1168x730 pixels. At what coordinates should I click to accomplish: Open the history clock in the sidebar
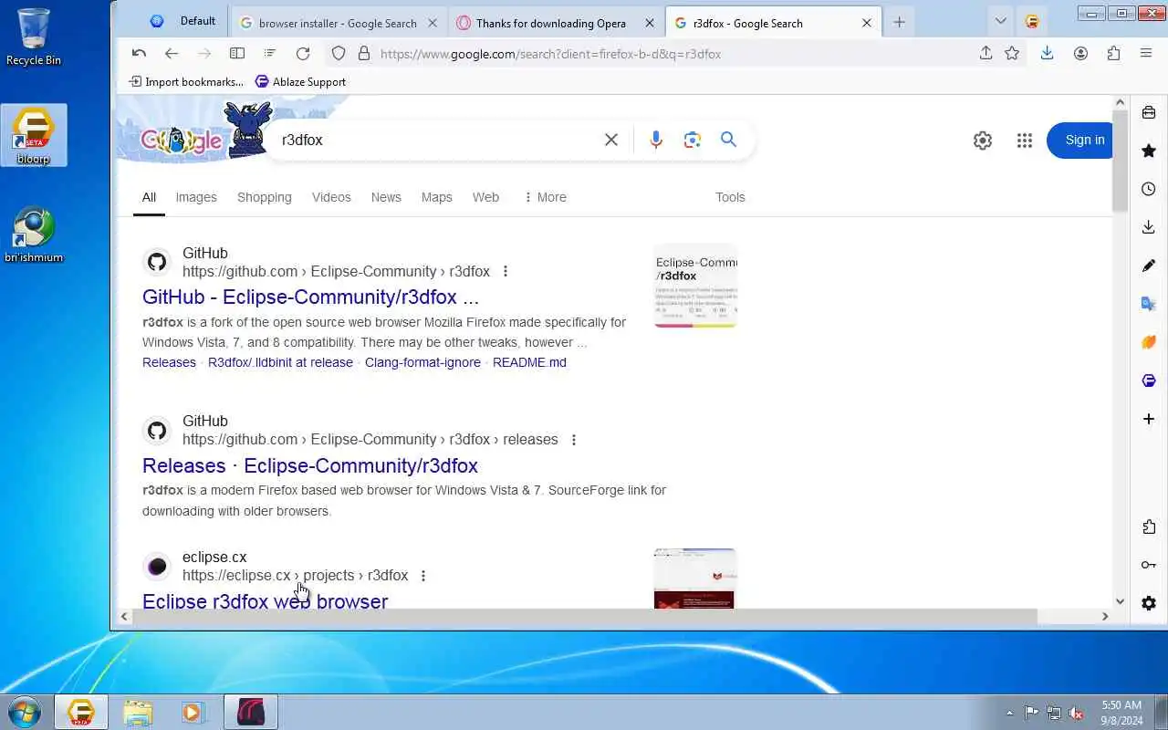coord(1149,189)
